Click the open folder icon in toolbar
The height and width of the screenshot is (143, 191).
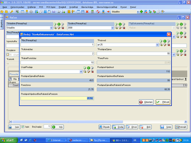(2, 12)
